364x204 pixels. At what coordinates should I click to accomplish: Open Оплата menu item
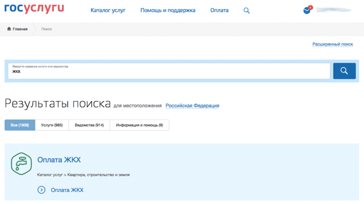click(x=220, y=10)
